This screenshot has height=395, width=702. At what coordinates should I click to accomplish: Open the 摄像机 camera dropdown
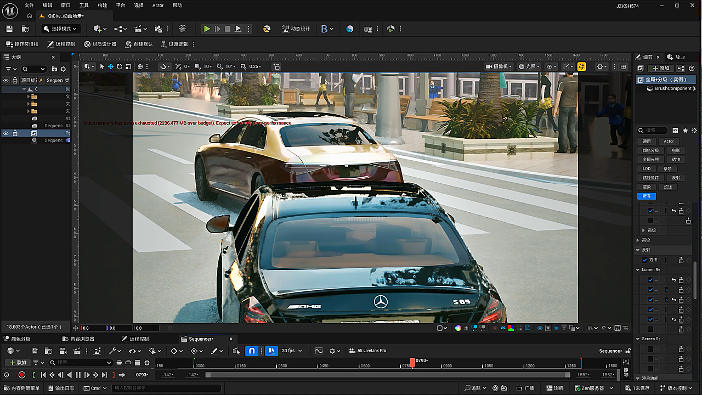499,66
